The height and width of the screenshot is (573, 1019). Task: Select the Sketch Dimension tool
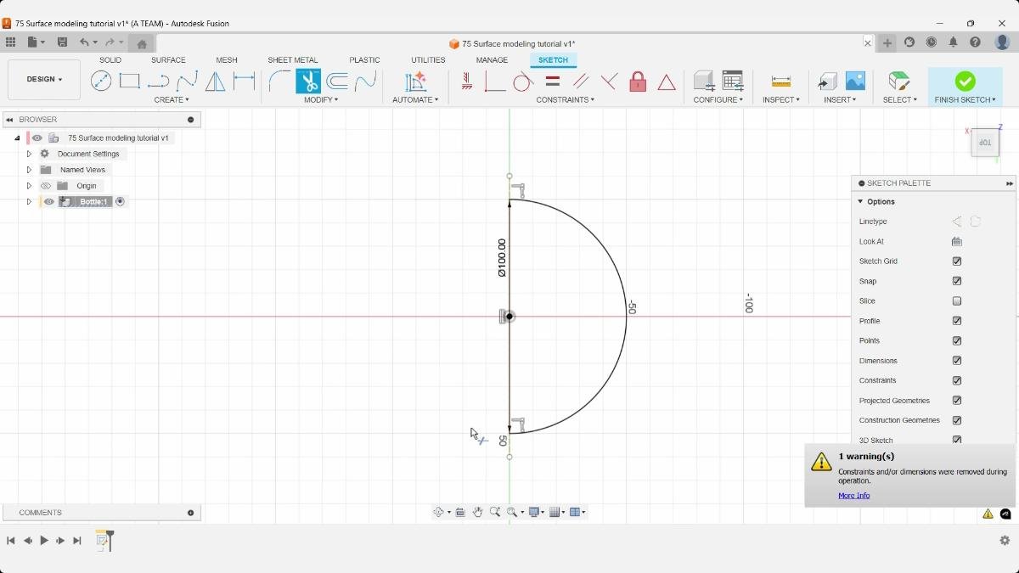click(245, 81)
